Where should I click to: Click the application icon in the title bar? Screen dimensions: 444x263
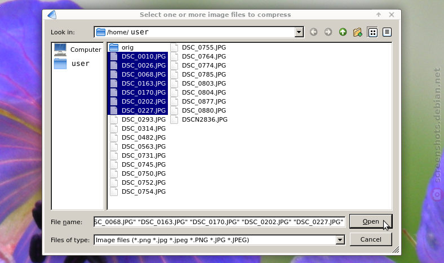coord(52,15)
